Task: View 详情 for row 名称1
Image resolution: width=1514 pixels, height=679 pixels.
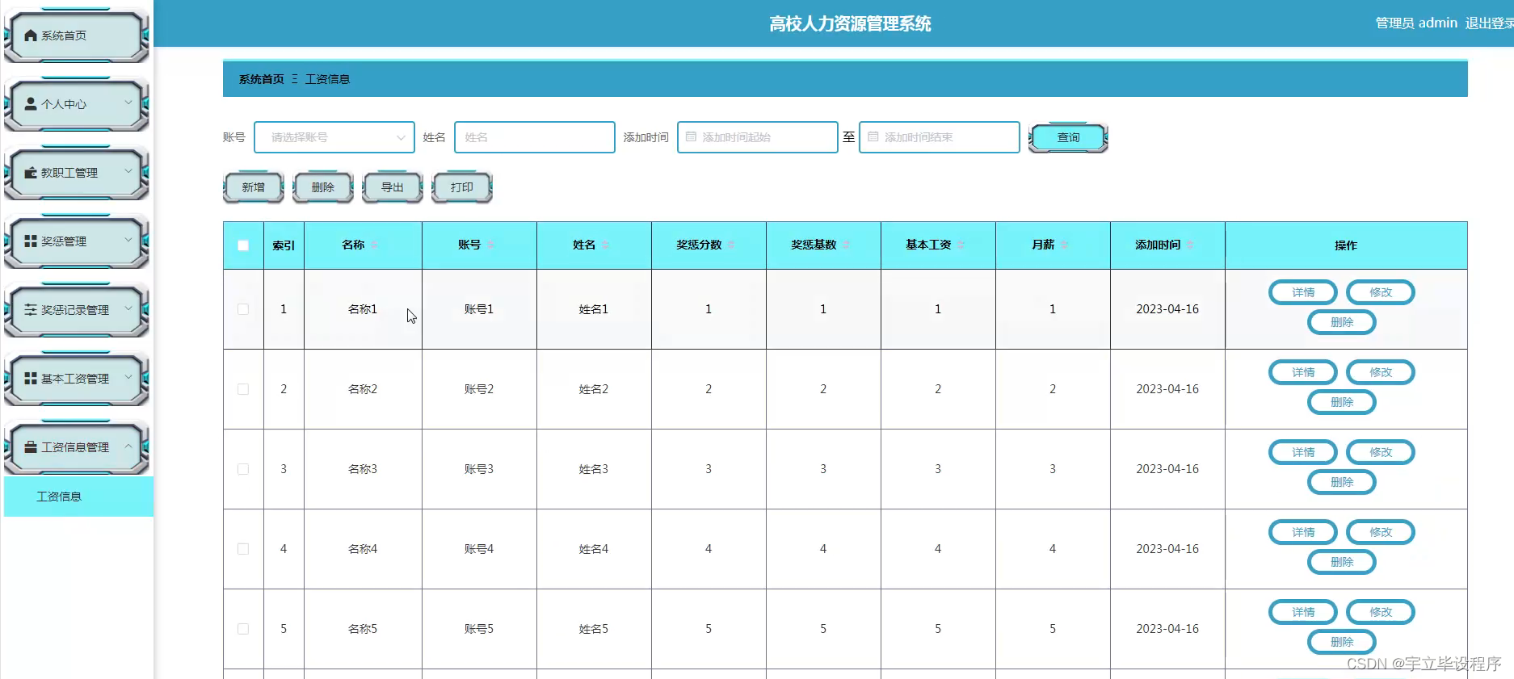Action: point(1303,292)
